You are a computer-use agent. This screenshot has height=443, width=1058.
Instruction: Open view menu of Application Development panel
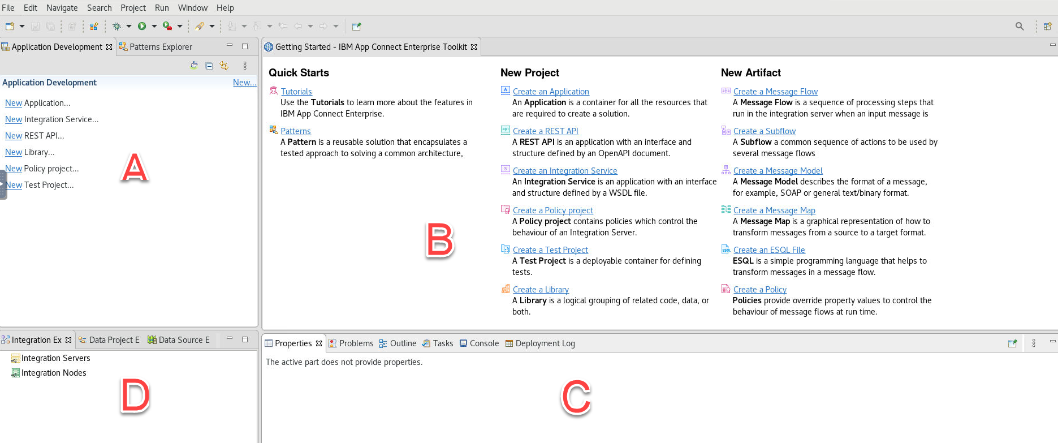(x=245, y=66)
